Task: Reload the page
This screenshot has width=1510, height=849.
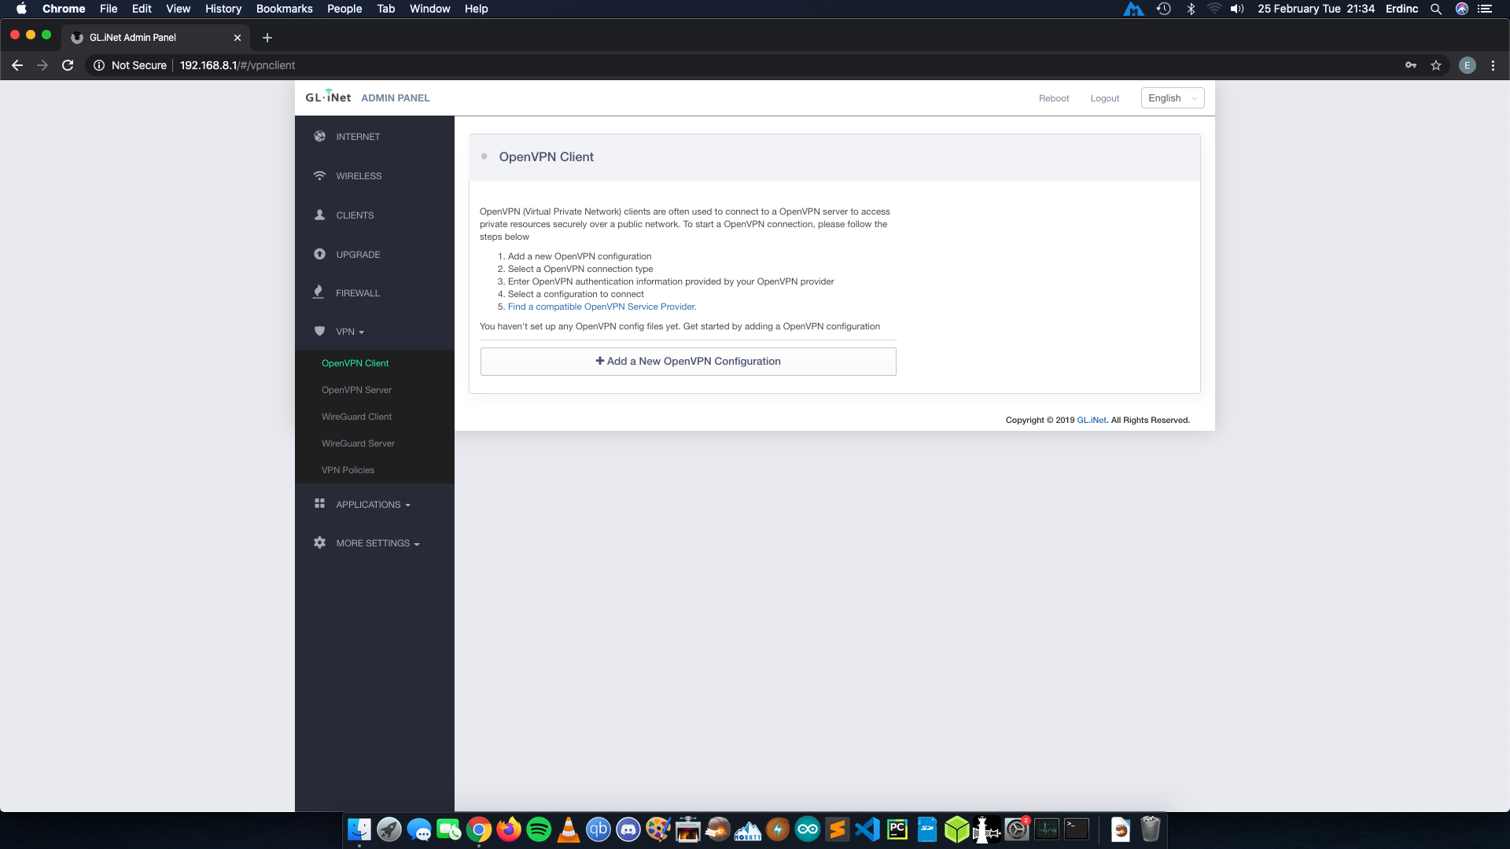Action: (x=68, y=65)
